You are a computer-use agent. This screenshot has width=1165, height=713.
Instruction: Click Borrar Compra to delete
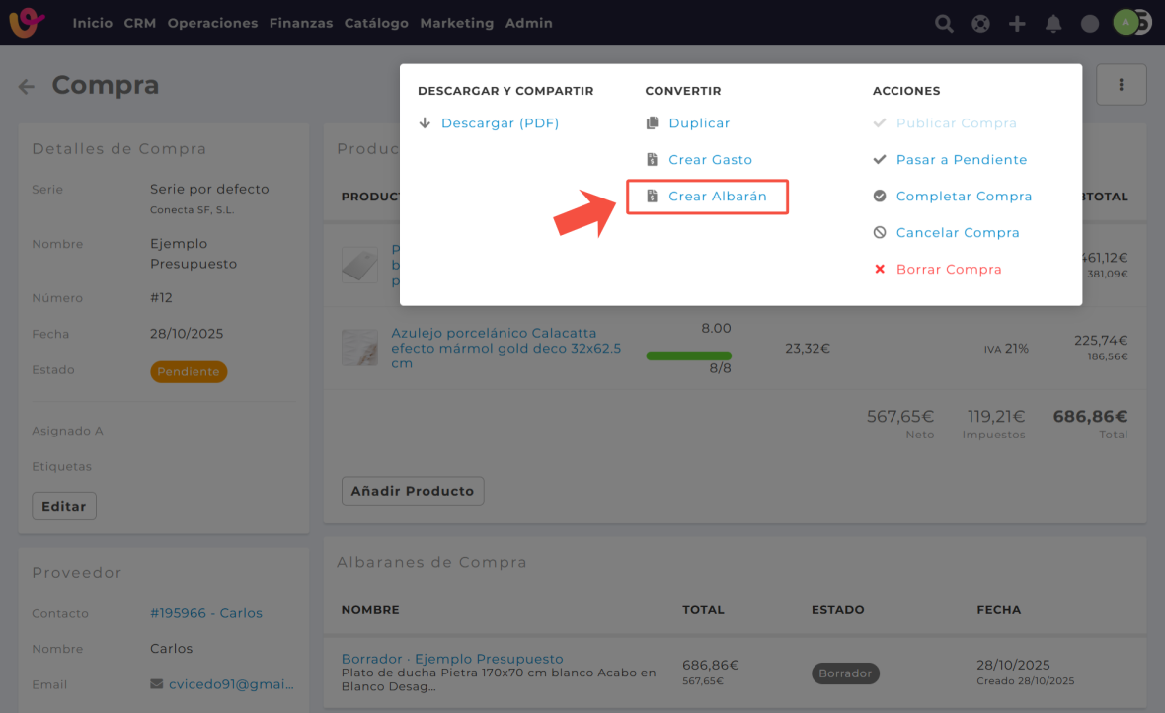click(948, 270)
